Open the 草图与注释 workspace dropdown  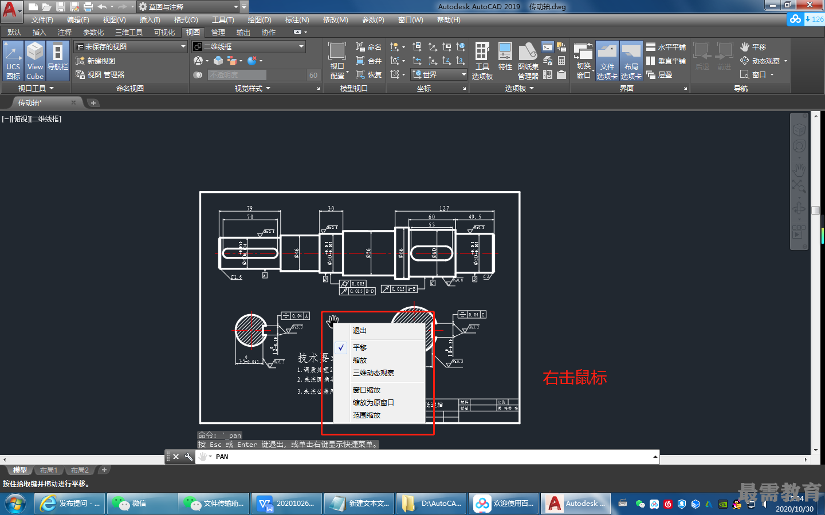188,7
